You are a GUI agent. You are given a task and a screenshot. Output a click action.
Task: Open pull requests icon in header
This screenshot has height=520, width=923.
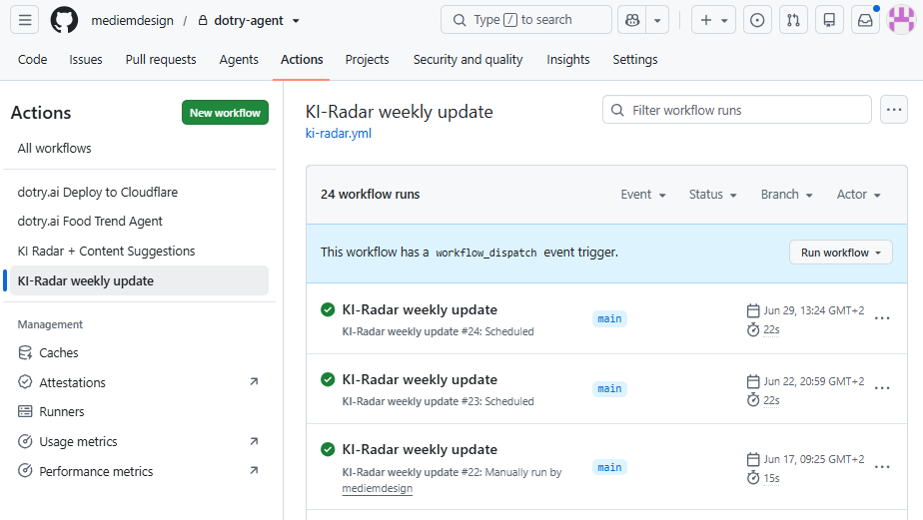(793, 20)
